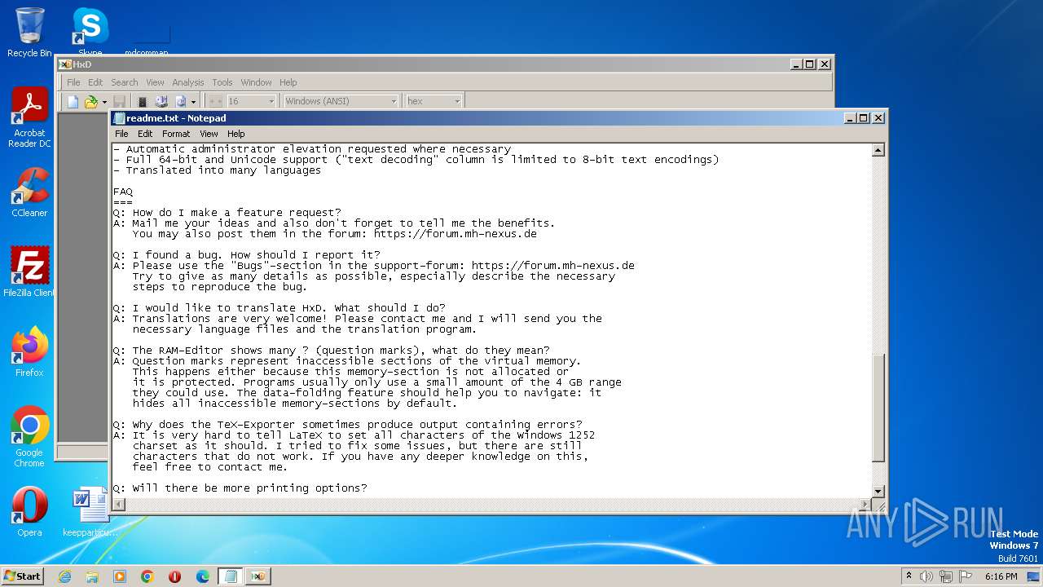Expand the Open file arrow in HxD toolbar

click(104, 102)
